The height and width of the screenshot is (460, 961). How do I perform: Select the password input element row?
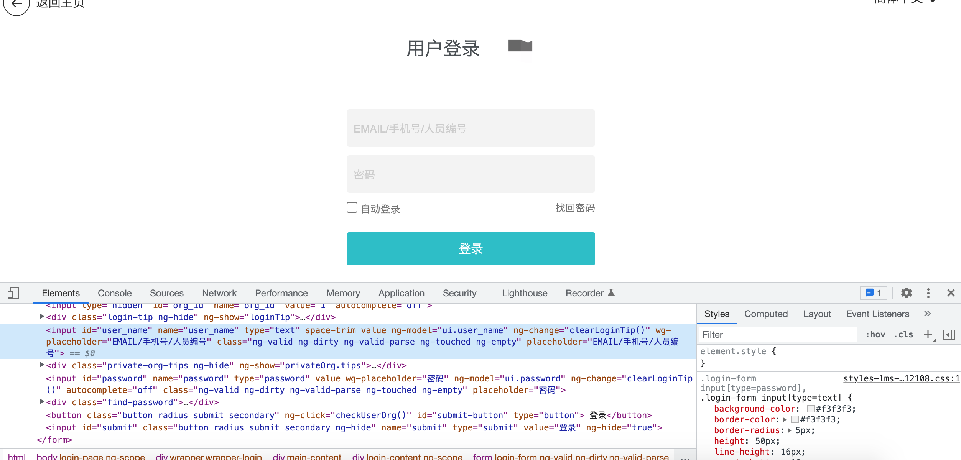[x=348, y=384]
